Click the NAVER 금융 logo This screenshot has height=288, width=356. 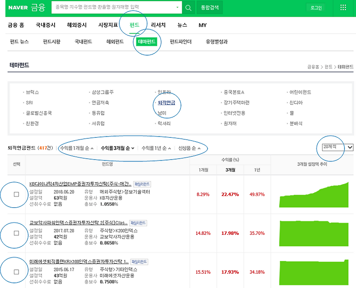[x=27, y=8]
